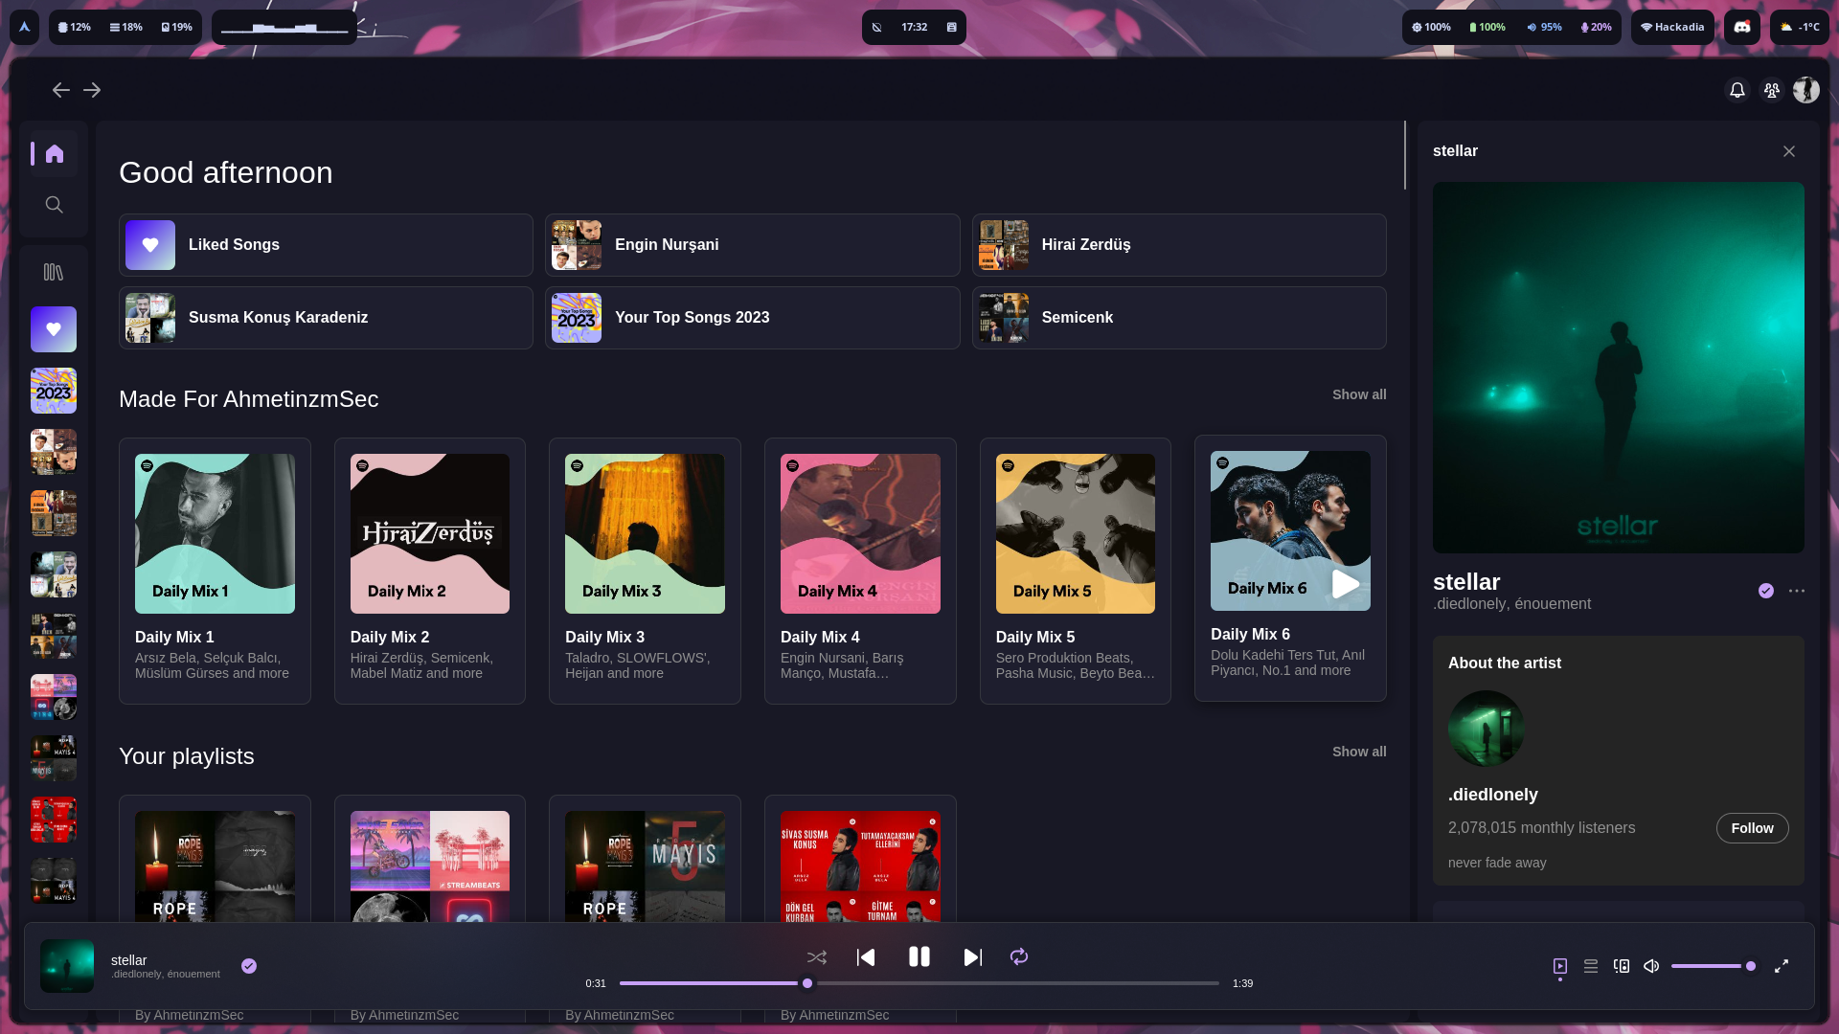The height and width of the screenshot is (1034, 1839).
Task: Toggle shuffle playback
Action: [x=817, y=957]
